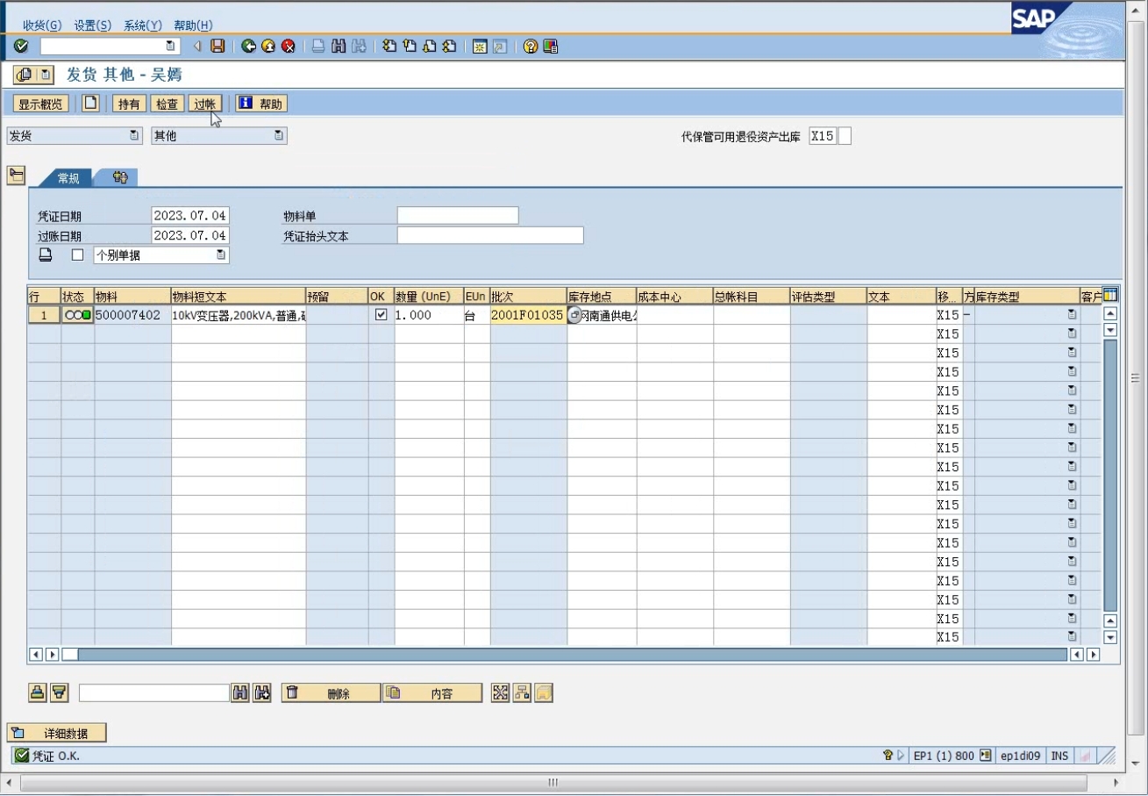The image size is (1148, 796).
Task: Click the red Cancel icon in toolbar
Action: (x=288, y=47)
